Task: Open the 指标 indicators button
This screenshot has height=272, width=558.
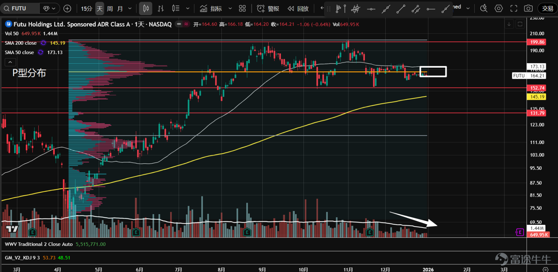Action: point(211,8)
